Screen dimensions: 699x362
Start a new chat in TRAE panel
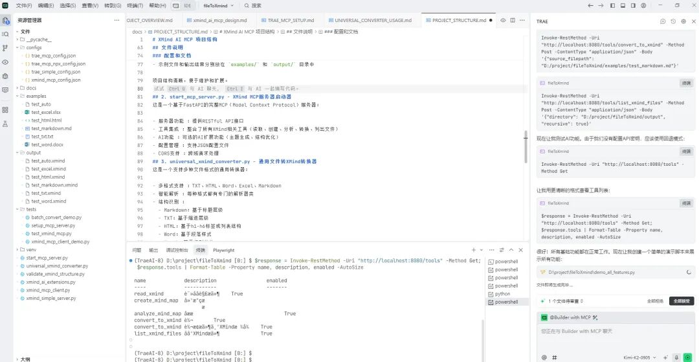pyautogui.click(x=663, y=21)
